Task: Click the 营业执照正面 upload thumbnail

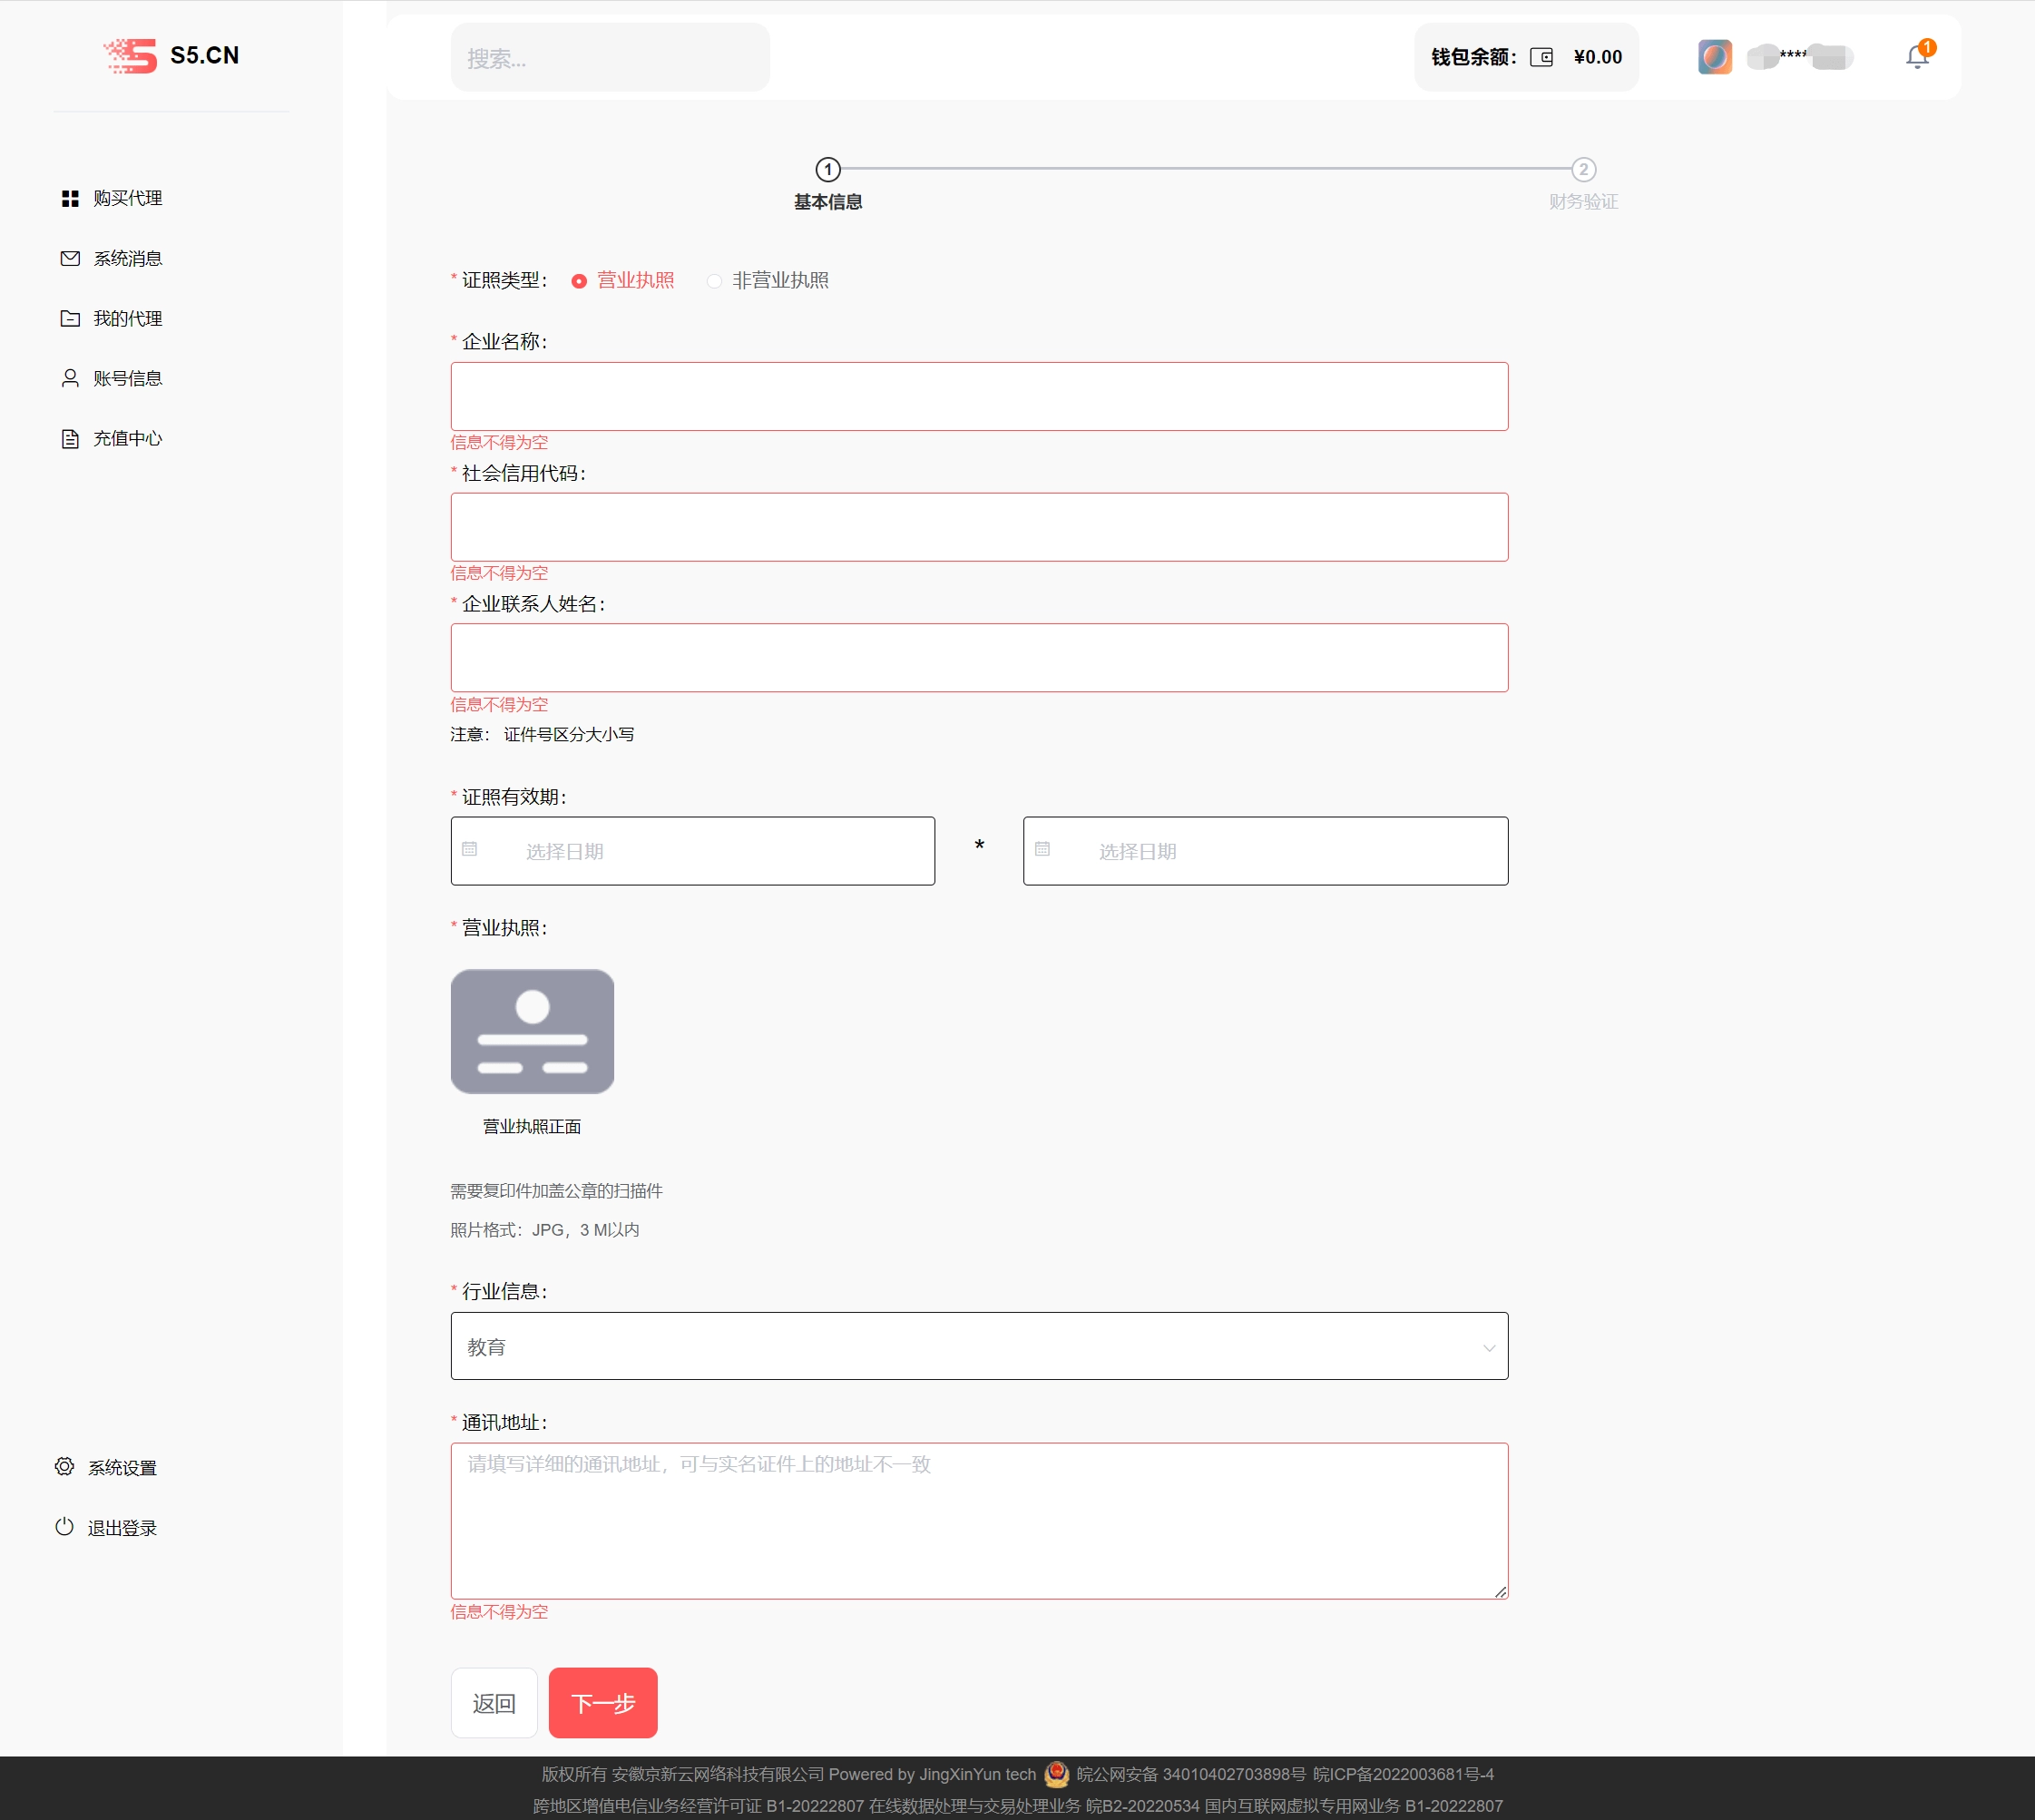Action: click(532, 1031)
